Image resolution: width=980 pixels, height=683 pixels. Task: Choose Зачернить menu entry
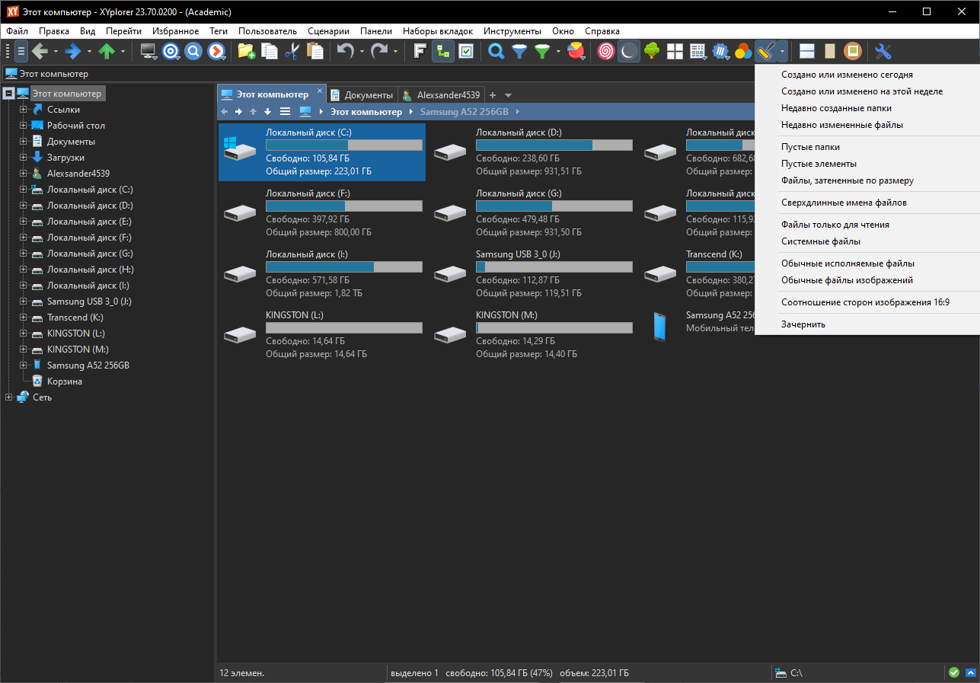803,324
